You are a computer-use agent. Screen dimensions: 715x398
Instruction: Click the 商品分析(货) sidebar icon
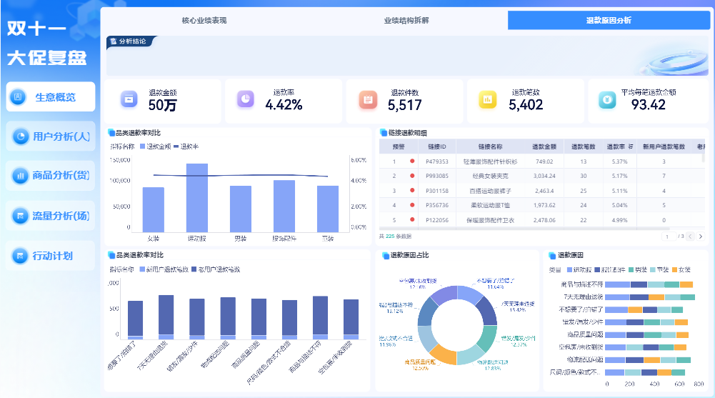coord(20,176)
